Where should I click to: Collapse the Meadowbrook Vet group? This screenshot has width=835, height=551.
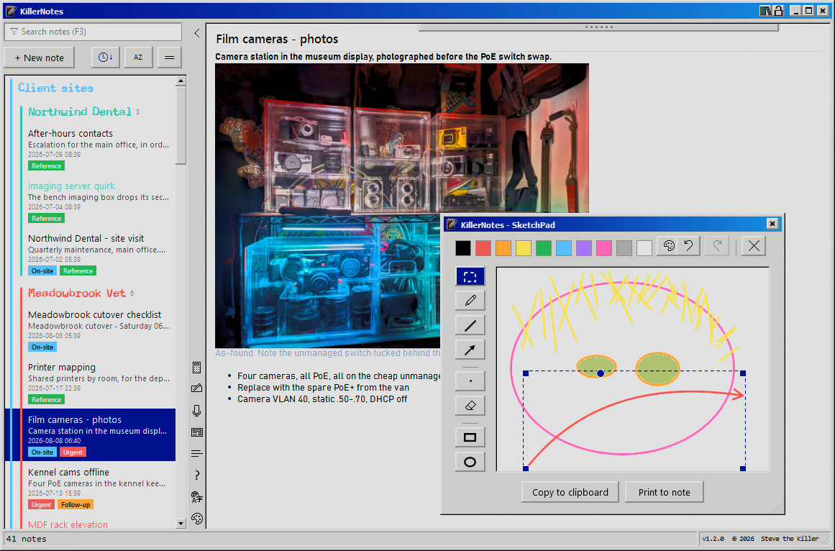pos(77,293)
